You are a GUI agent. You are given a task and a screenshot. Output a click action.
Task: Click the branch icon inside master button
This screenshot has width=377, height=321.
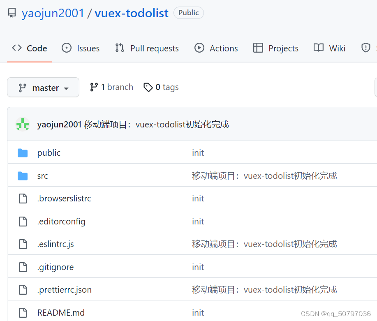click(22, 88)
